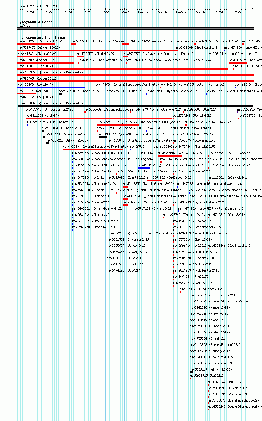Click the red bar under nsv525057
This screenshot has width=262, height=421.
pos(81,57)
